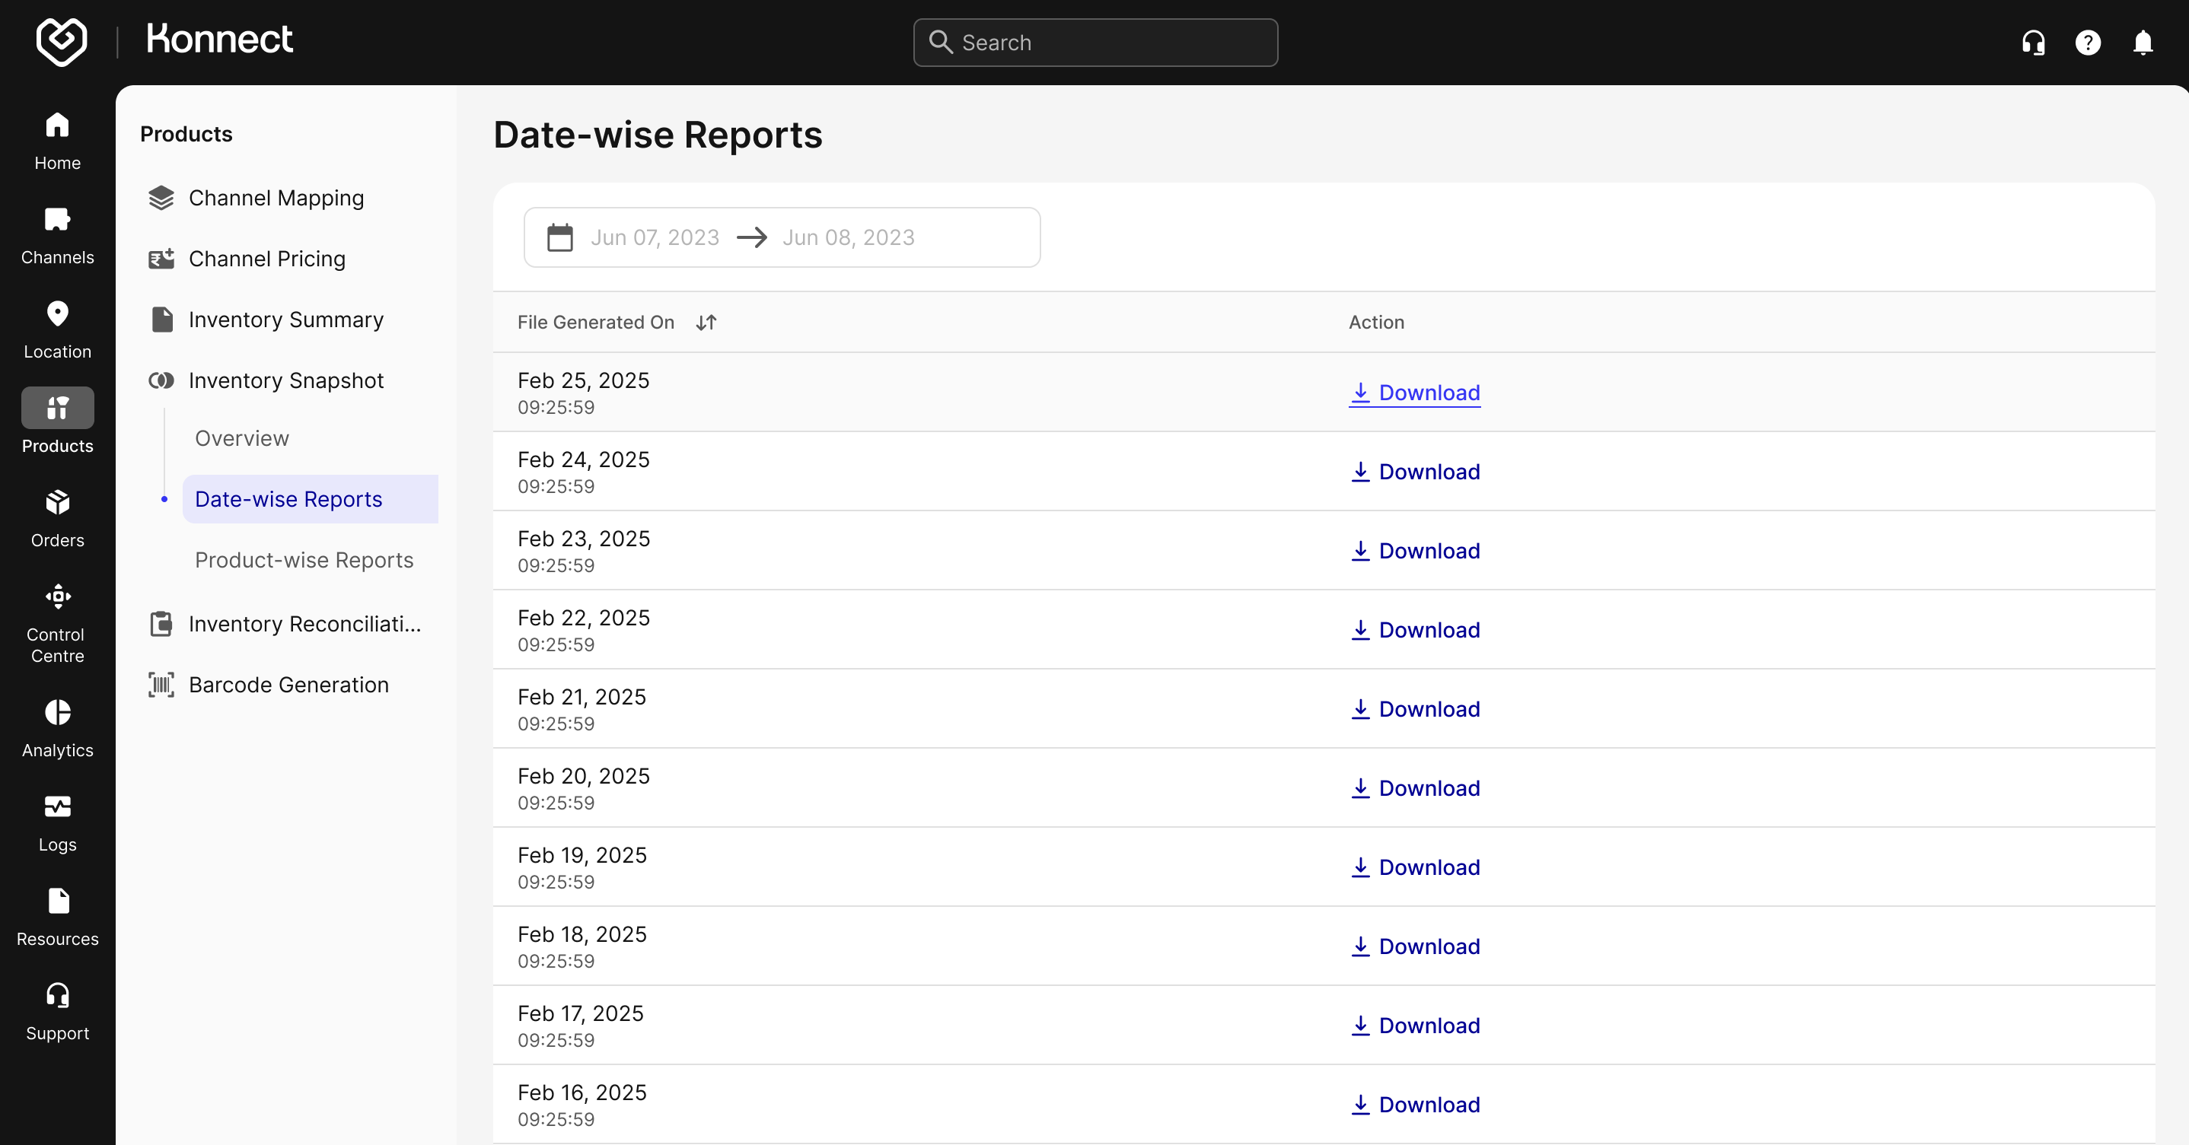
Task: Open the help question mark icon
Action: (2088, 43)
